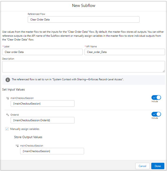The height and width of the screenshot is (171, 167).
Task: Click the variable icon under Store Output Values
Action: coord(17,146)
